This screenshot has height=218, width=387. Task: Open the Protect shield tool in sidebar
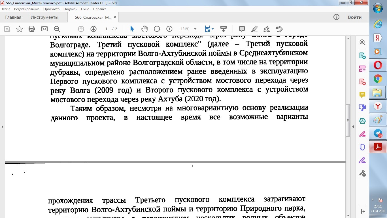click(x=362, y=147)
